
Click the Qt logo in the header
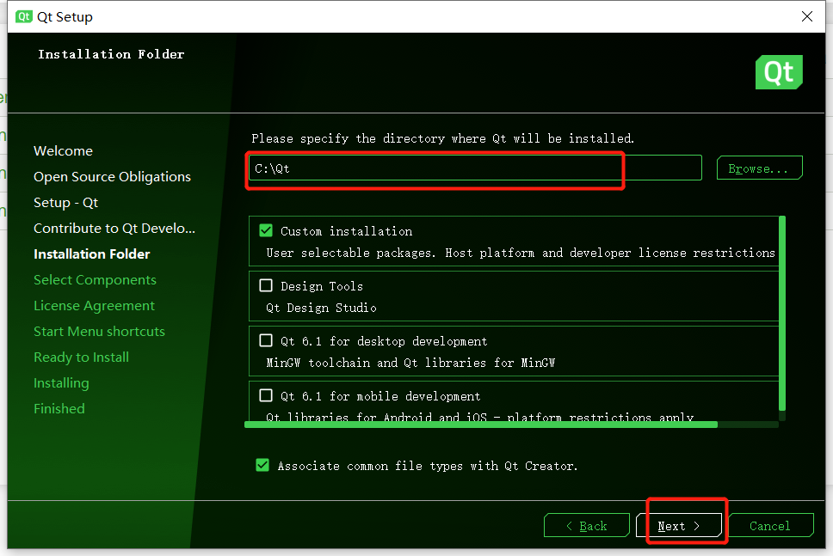click(779, 72)
